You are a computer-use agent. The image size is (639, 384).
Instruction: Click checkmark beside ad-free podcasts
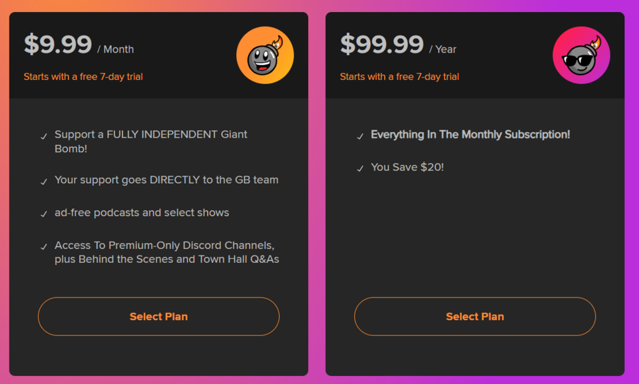click(44, 214)
